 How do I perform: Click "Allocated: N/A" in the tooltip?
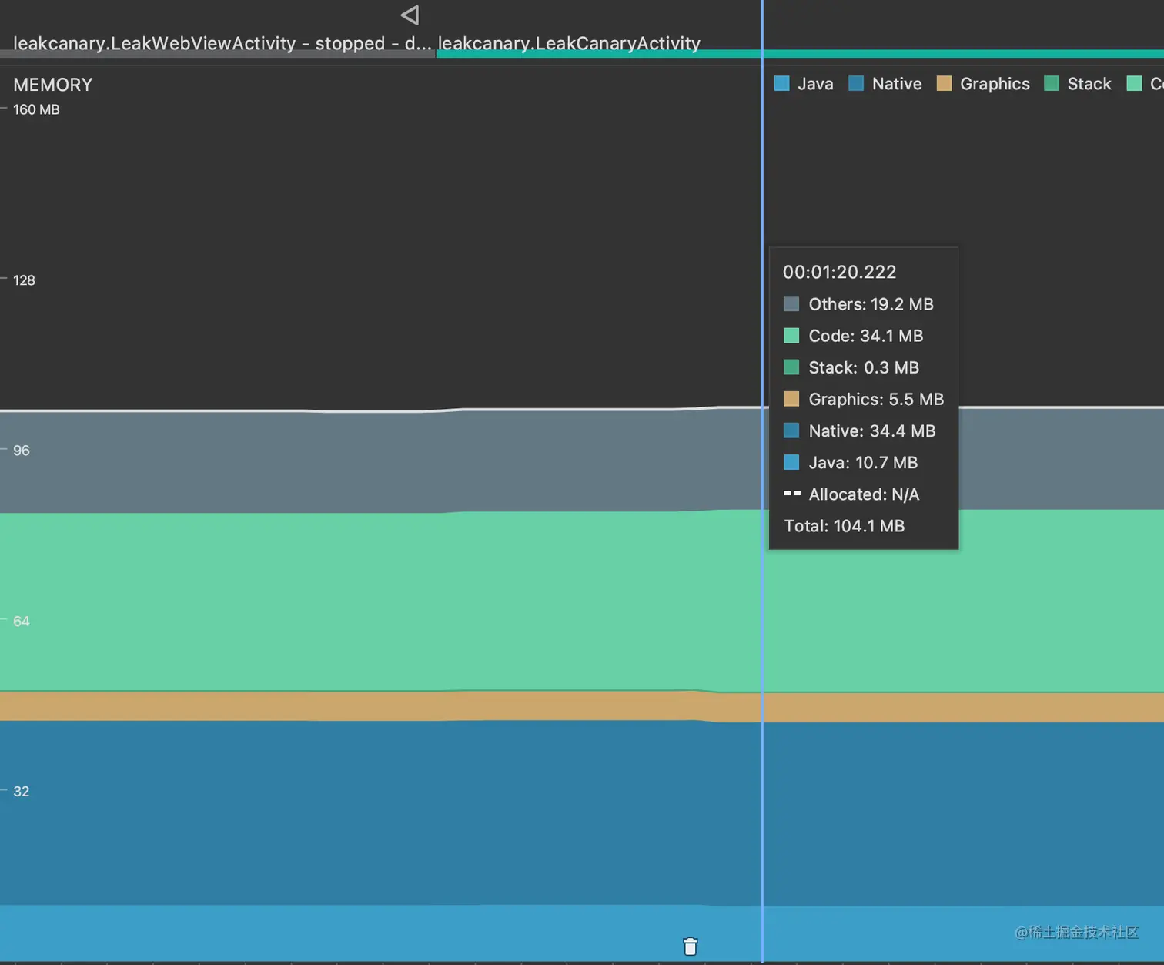tap(864, 494)
